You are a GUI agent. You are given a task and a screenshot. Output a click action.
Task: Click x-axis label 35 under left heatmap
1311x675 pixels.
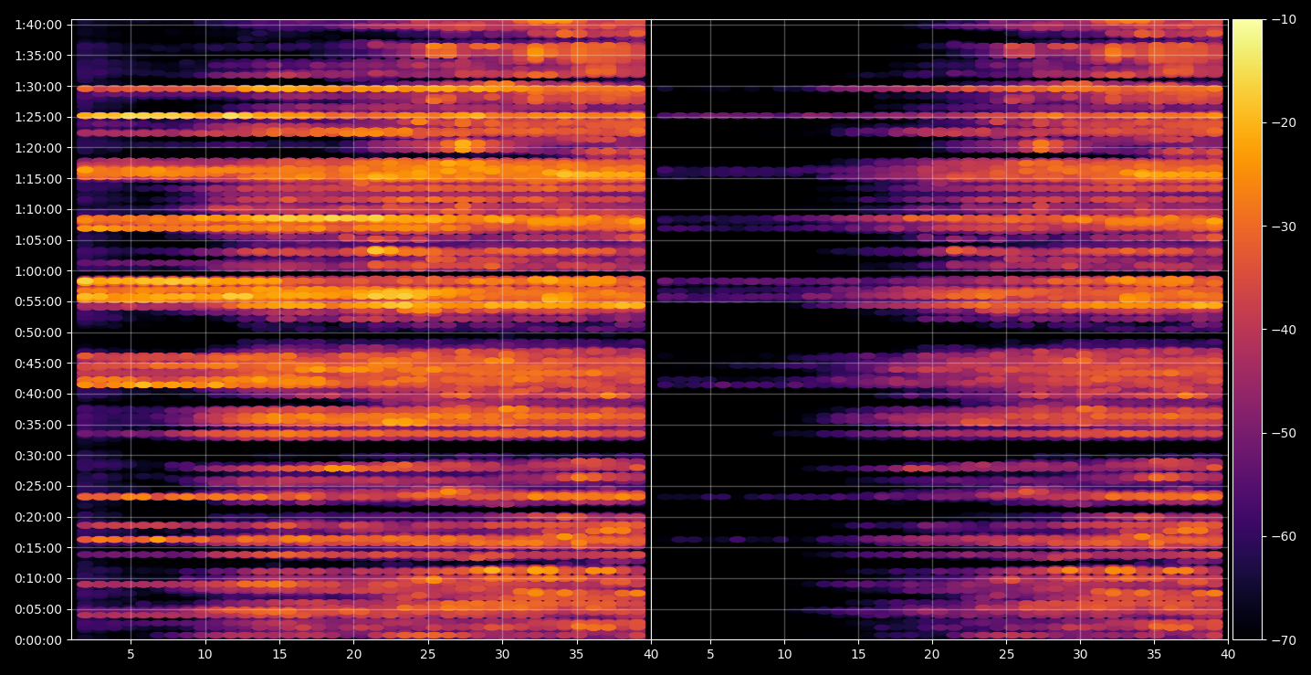(x=577, y=655)
